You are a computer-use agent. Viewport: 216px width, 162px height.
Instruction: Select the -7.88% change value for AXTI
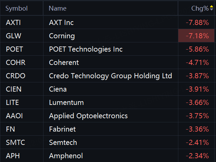click(197, 23)
